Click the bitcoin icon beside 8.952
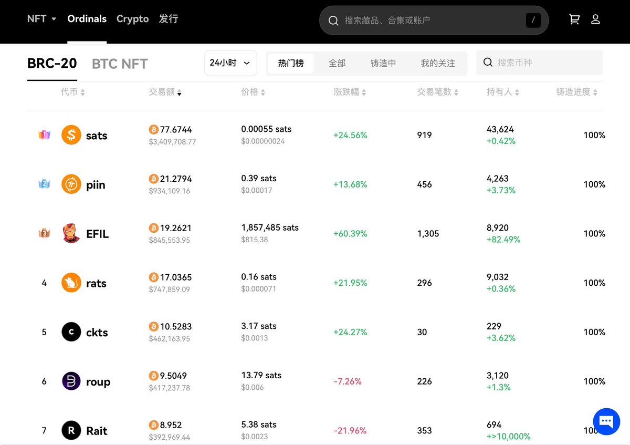630x445 pixels. [153, 425]
